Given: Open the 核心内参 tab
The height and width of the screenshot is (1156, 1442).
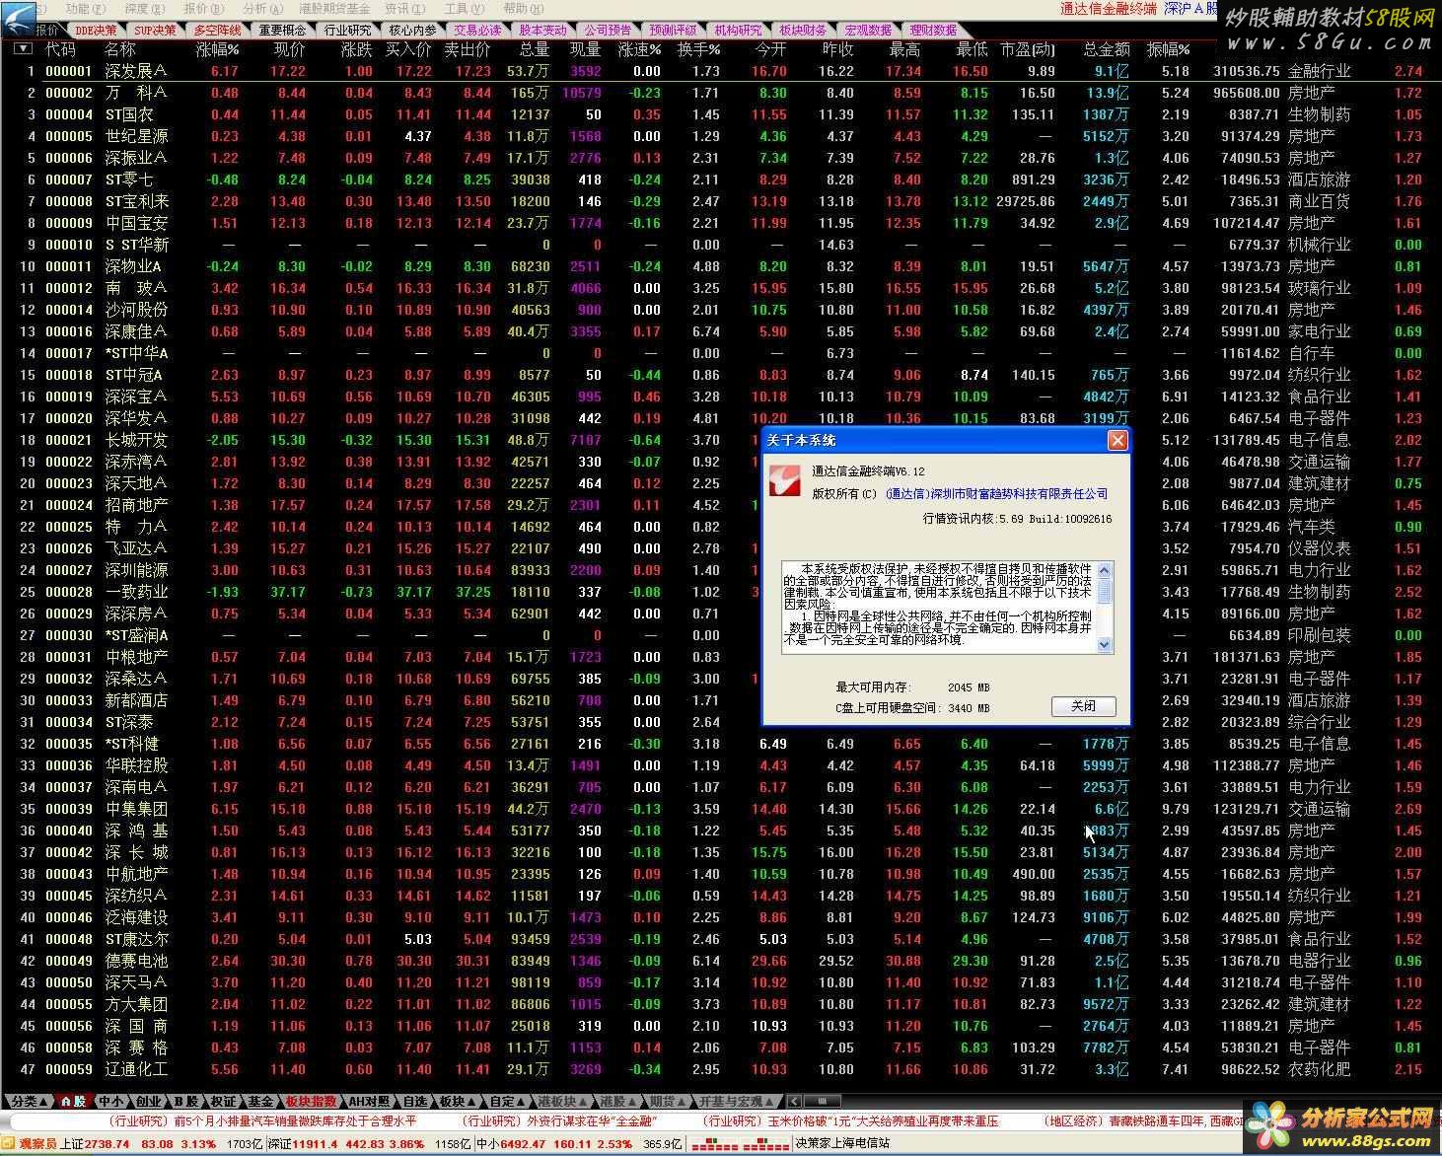Looking at the screenshot, I should [412, 31].
